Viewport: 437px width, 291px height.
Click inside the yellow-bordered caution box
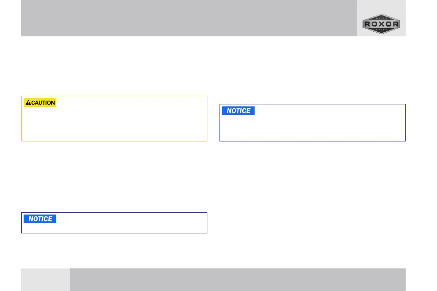click(x=114, y=124)
